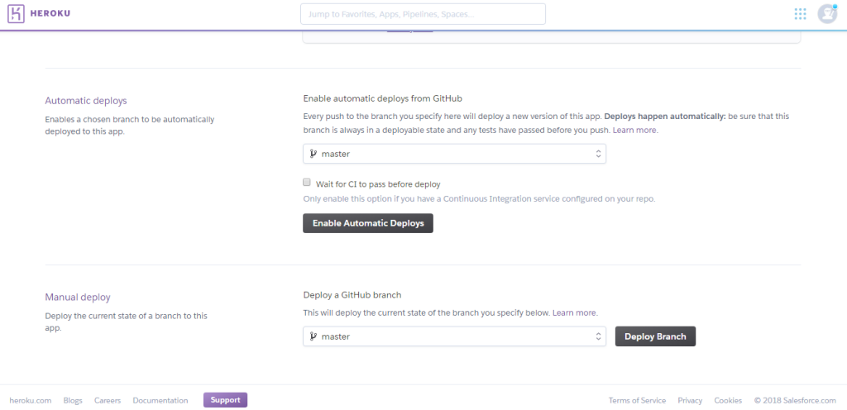This screenshot has width=847, height=410.
Task: Open heroku.com footer link
Action: pos(31,400)
